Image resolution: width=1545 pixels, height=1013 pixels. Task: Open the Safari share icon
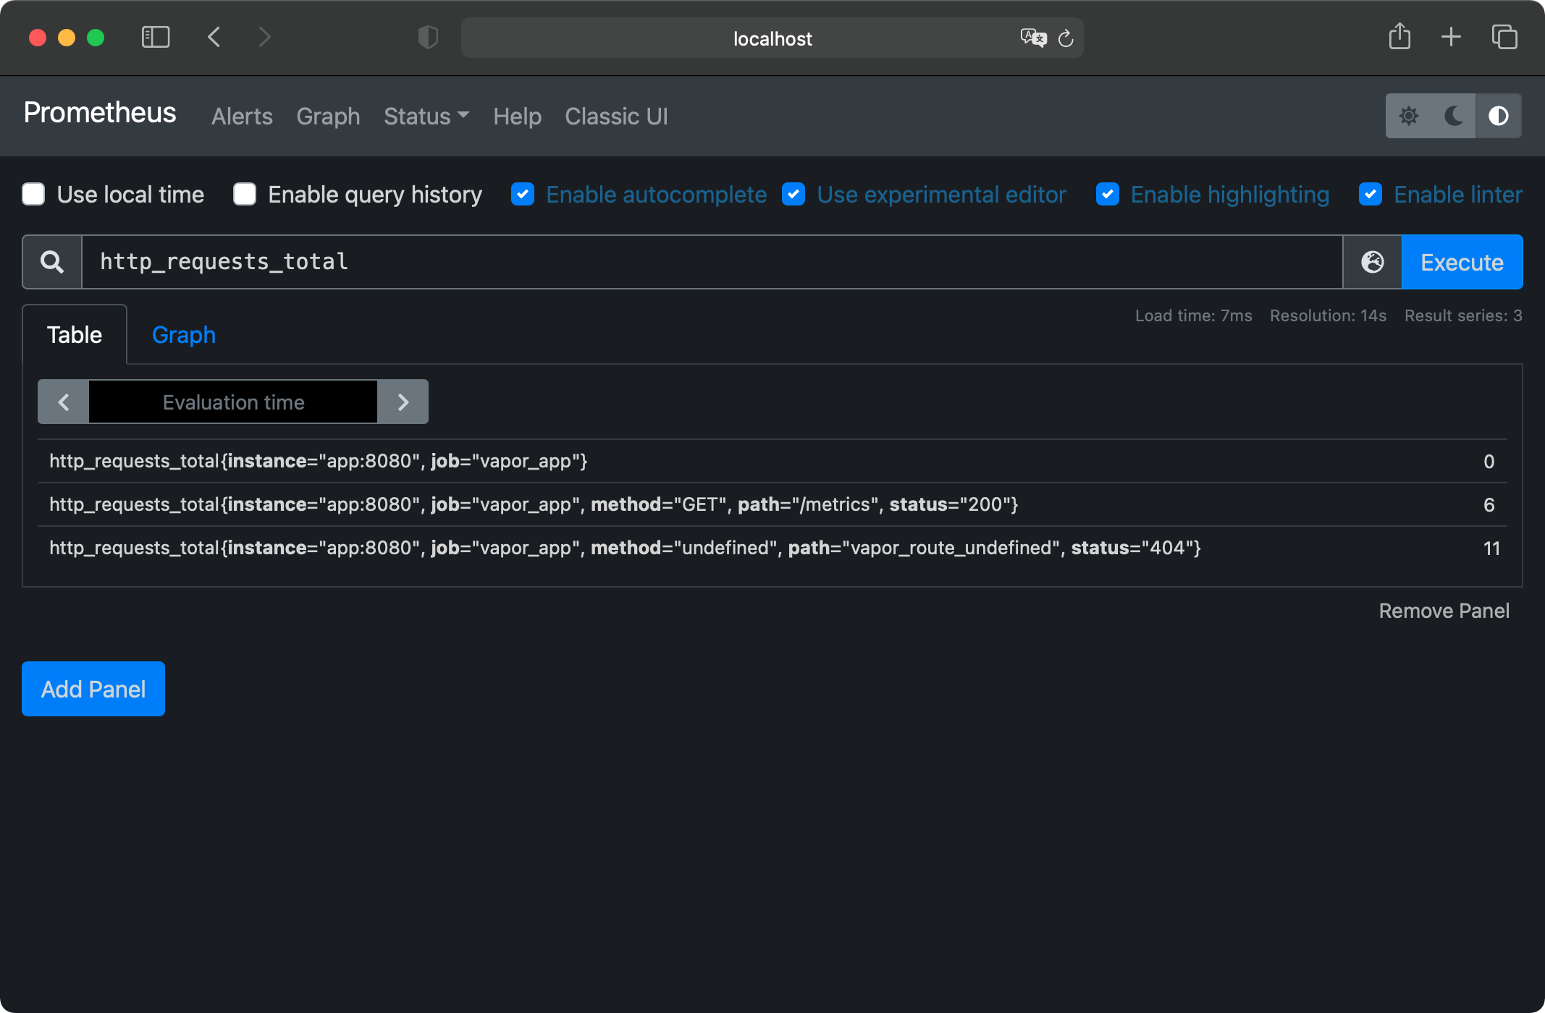click(x=1399, y=36)
